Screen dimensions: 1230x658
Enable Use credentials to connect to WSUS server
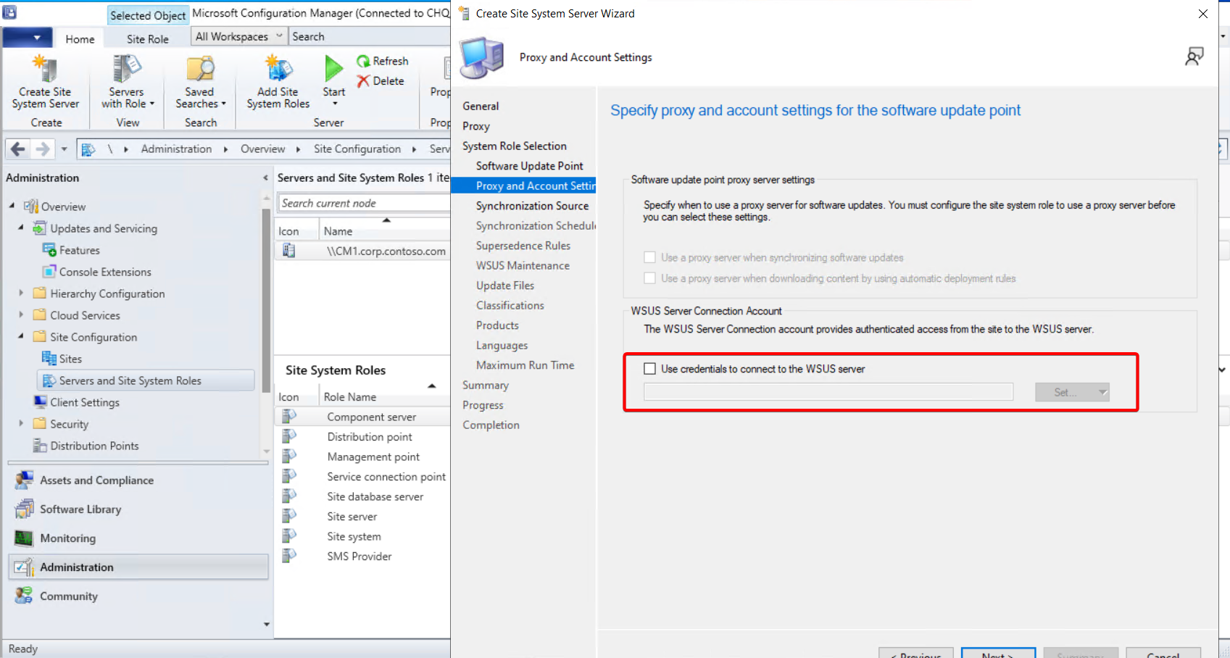[649, 369]
